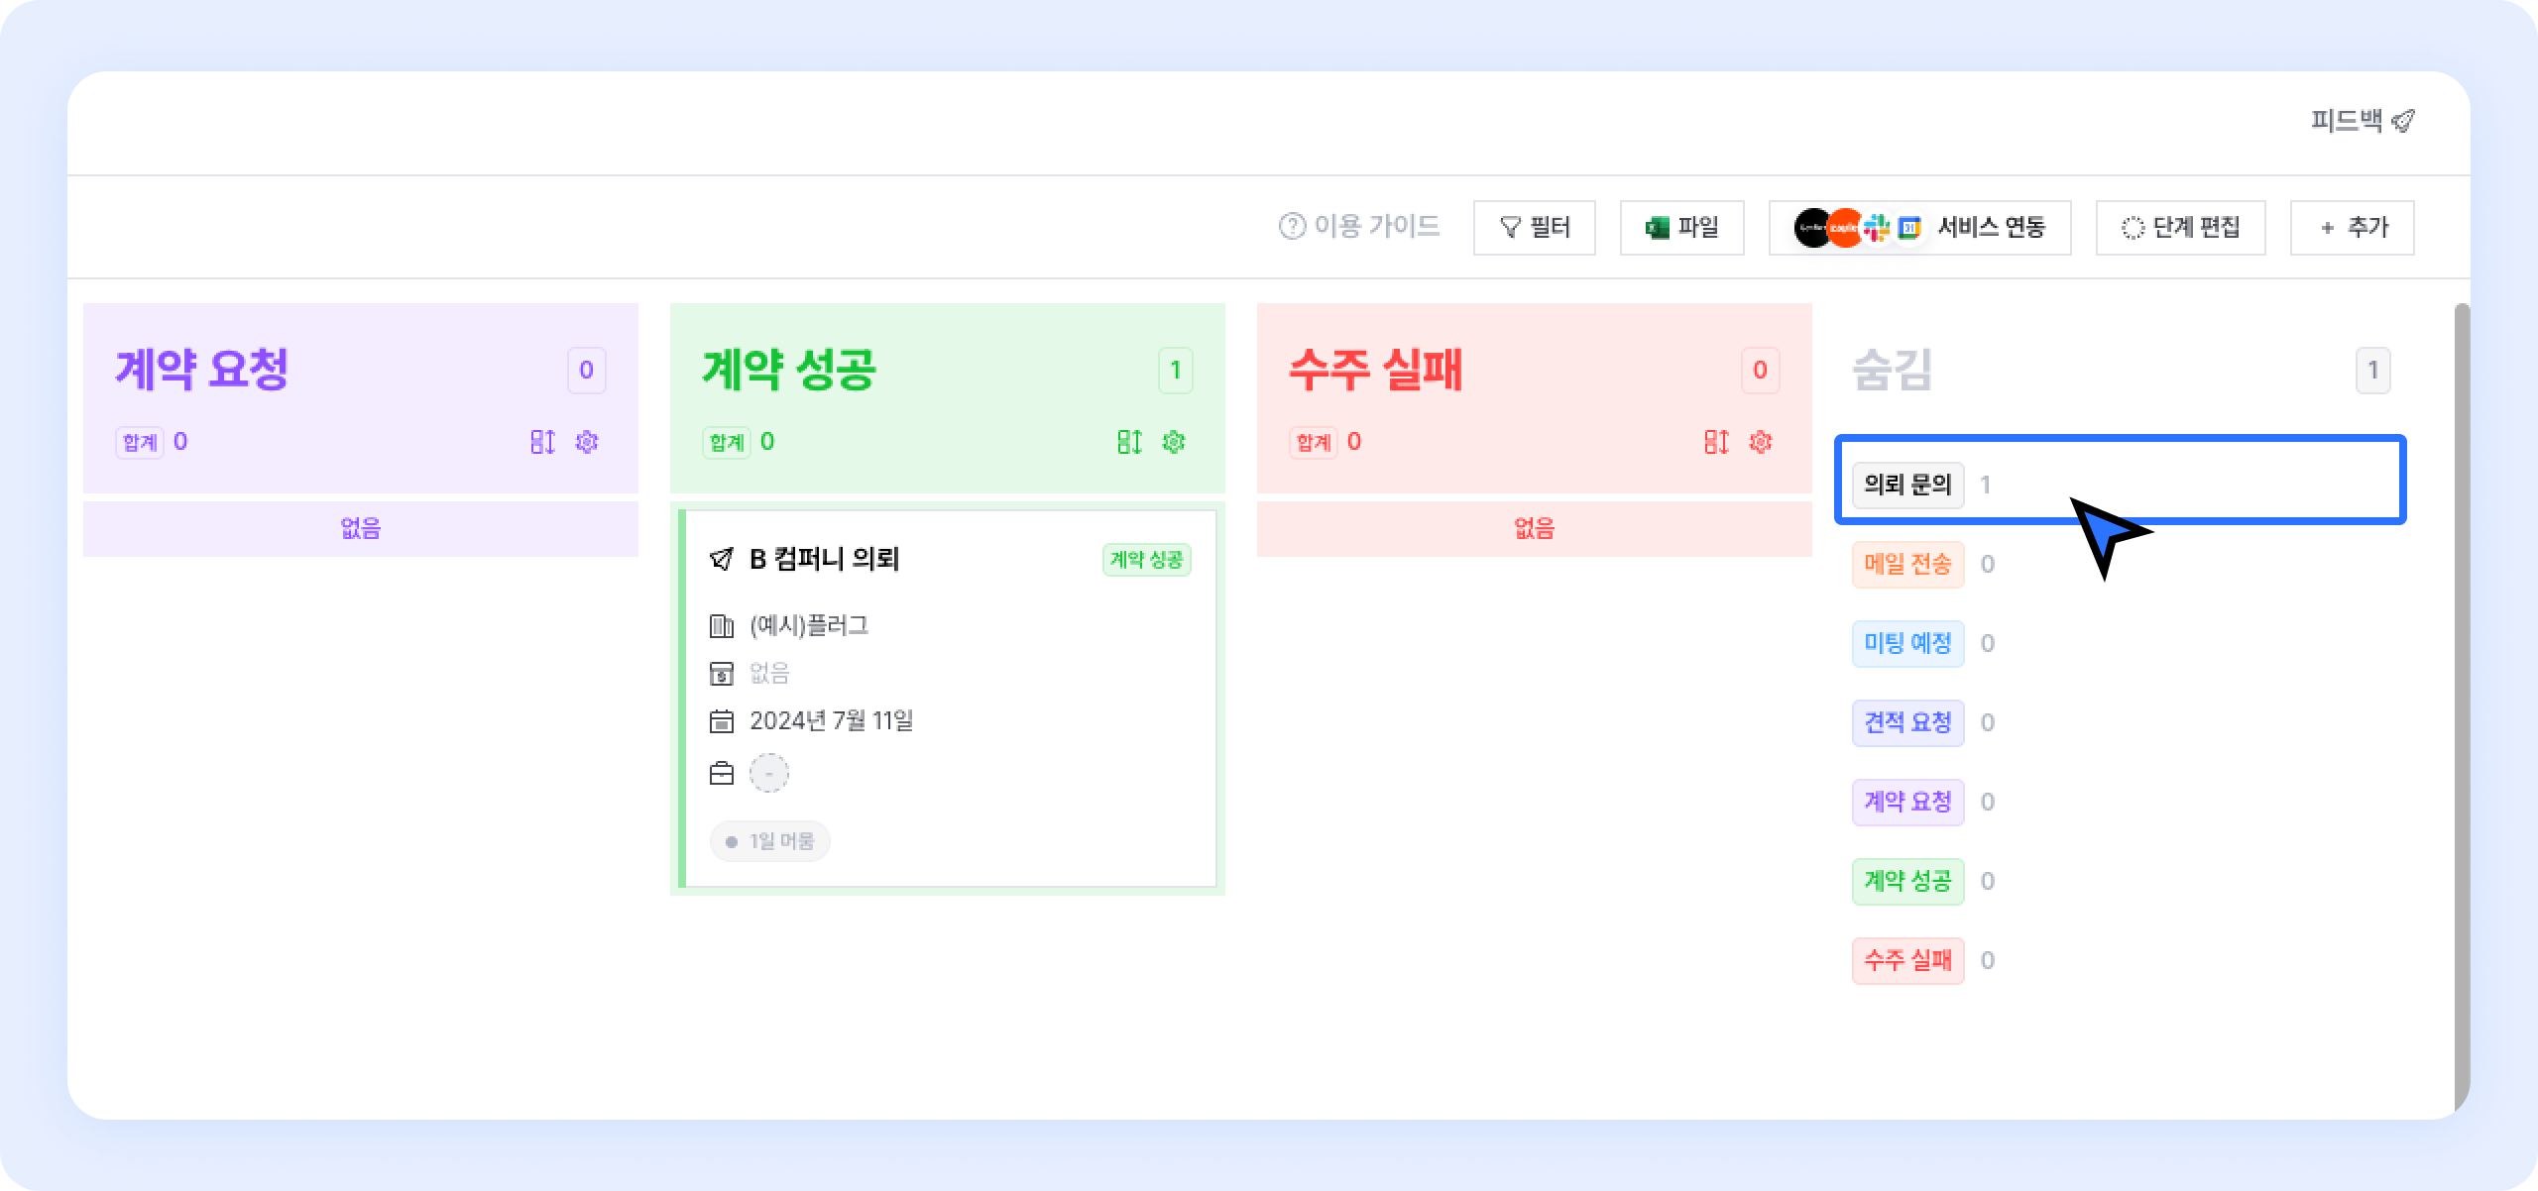Click the 피드백 rocket icon

[2402, 121]
